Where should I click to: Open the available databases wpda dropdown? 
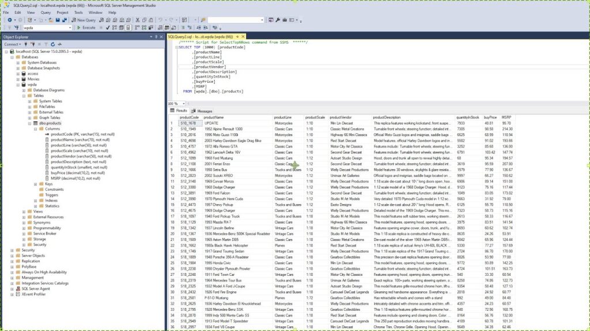(70, 28)
